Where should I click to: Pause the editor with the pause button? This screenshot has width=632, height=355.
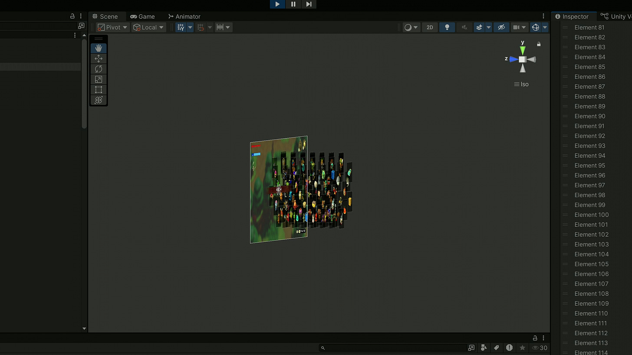[x=293, y=4]
